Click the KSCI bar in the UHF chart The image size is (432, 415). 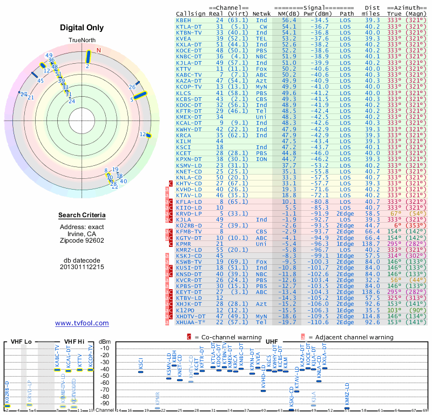(x=140, y=372)
